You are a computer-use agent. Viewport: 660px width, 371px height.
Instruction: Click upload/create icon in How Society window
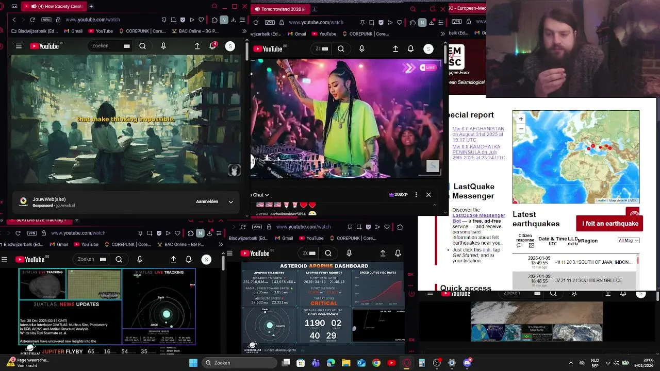[197, 46]
